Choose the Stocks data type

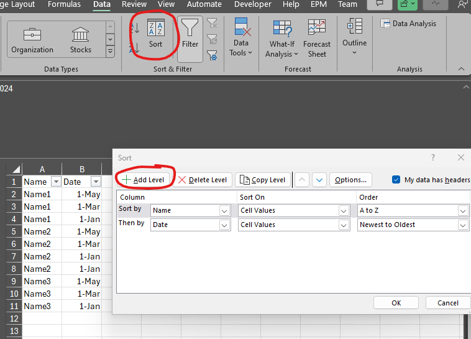81,40
